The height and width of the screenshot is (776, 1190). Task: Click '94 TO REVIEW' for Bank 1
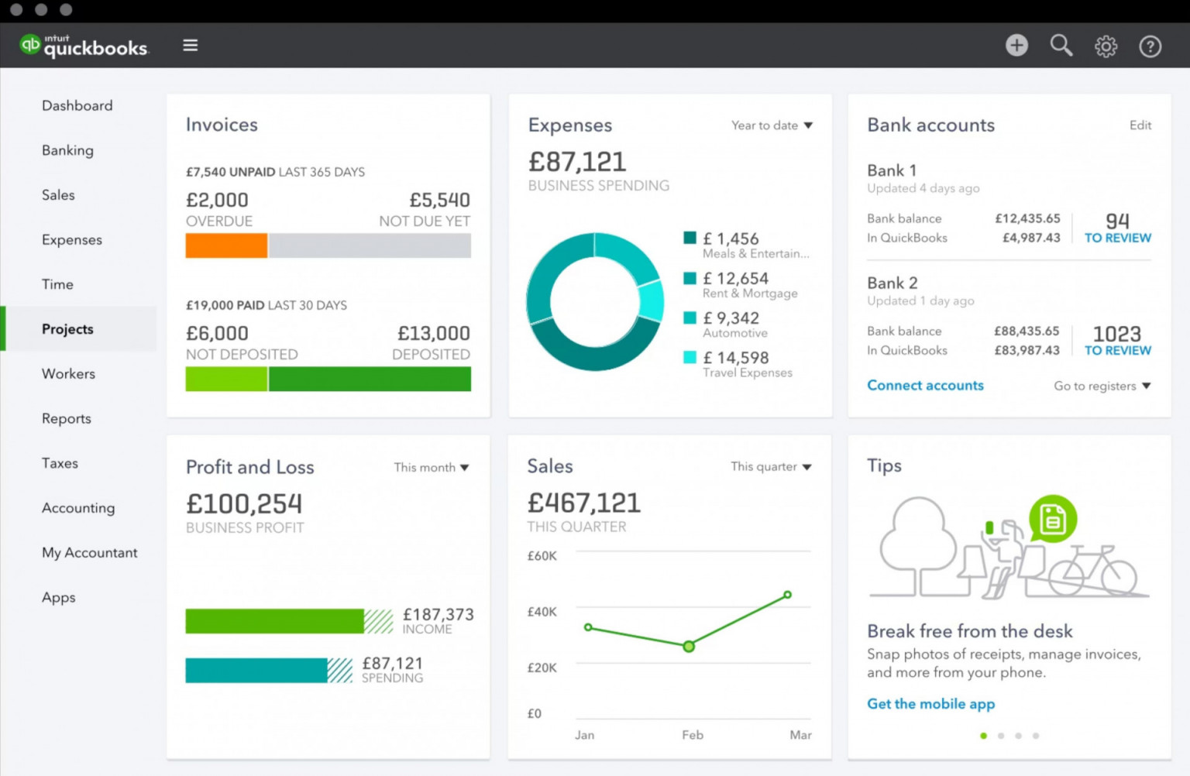tap(1117, 228)
